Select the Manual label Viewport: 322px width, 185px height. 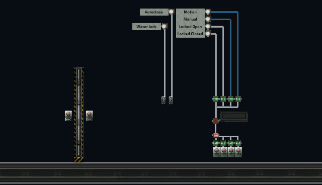[190, 19]
